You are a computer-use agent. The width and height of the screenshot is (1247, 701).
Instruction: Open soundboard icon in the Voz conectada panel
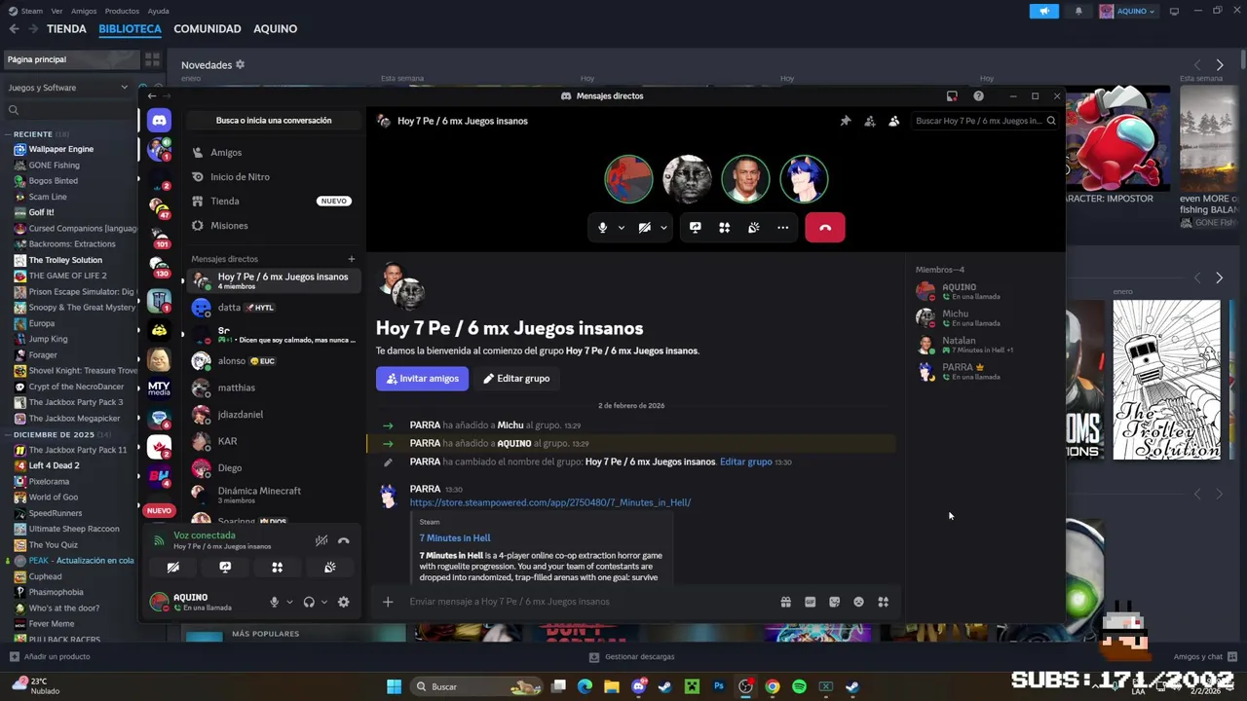coord(330,568)
